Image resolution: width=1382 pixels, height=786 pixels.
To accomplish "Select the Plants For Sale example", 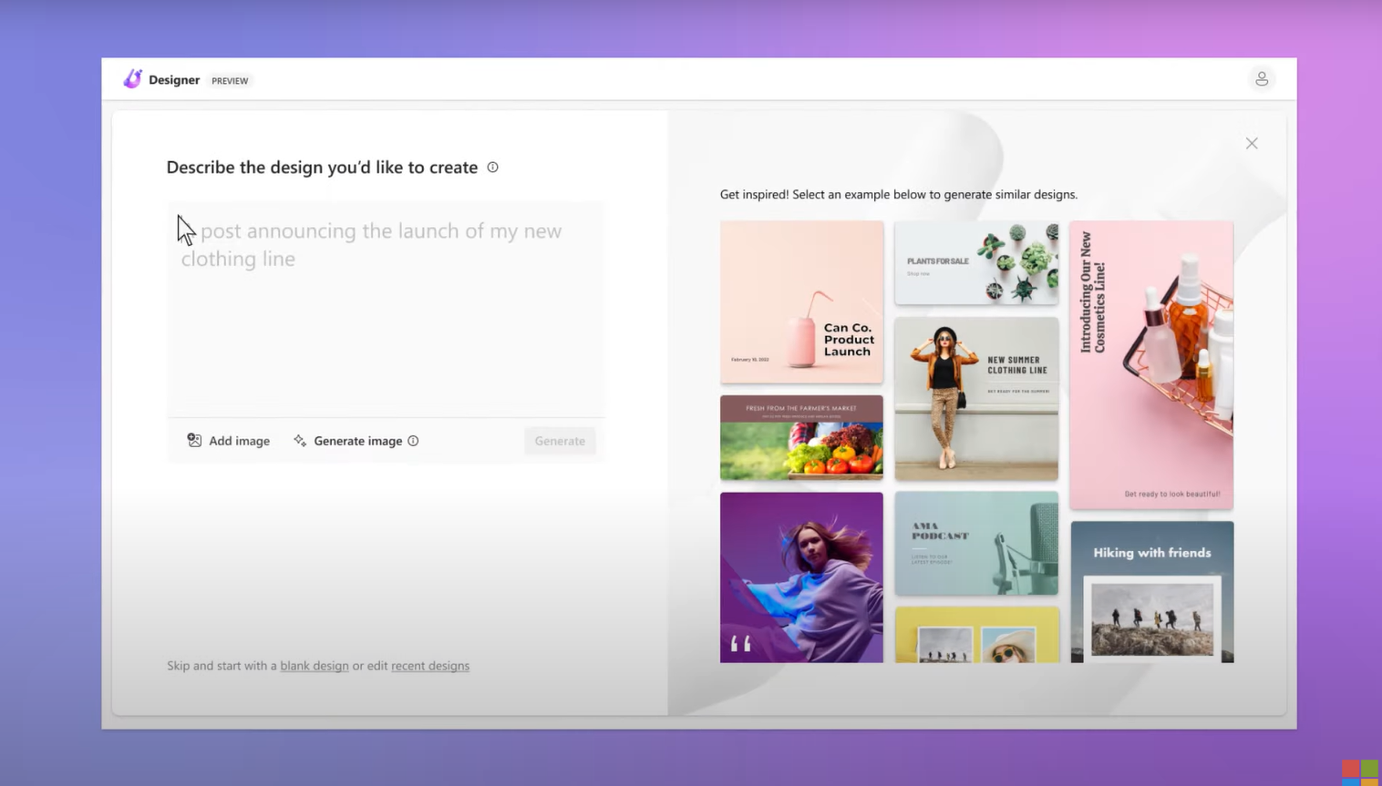I will (x=975, y=263).
